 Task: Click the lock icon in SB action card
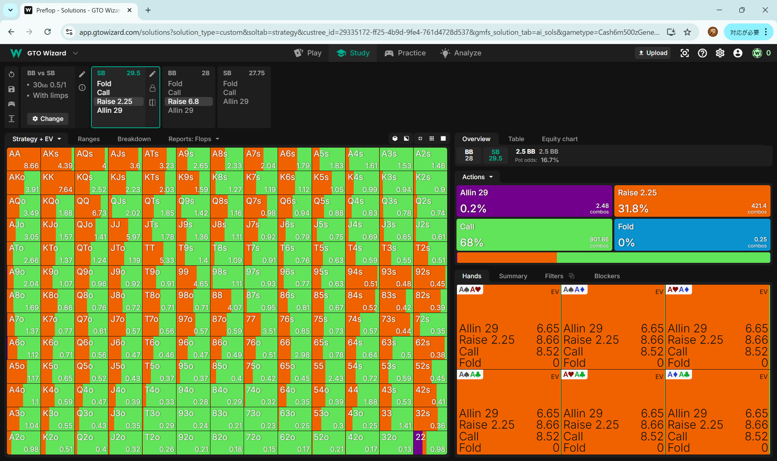(x=152, y=88)
